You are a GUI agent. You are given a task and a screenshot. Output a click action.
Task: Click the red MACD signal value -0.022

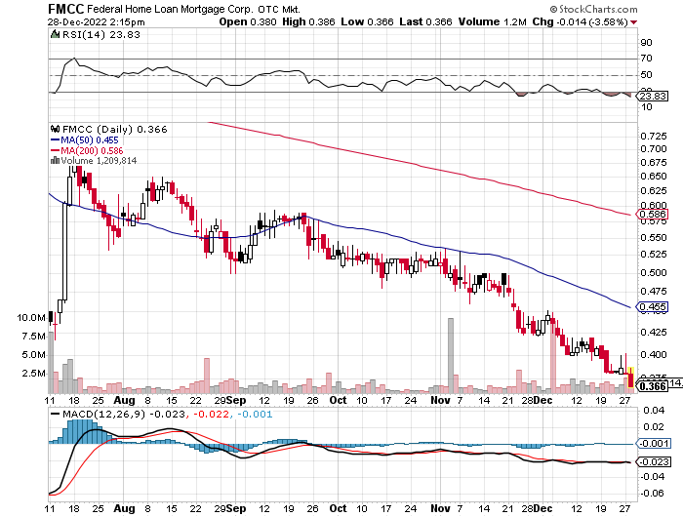[212, 414]
